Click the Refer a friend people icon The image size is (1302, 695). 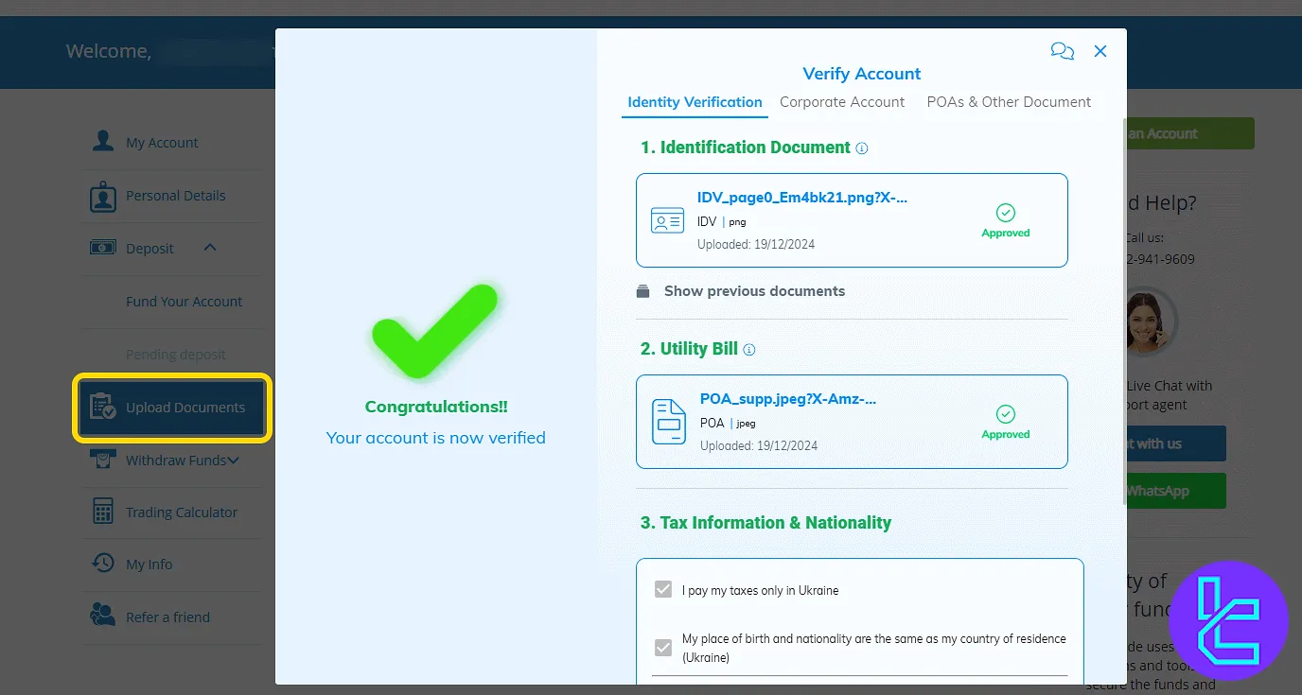tap(102, 617)
